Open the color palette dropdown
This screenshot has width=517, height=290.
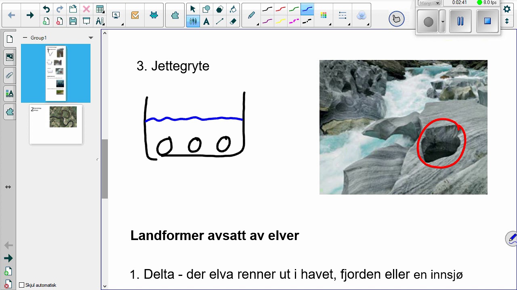pyautogui.click(x=324, y=15)
